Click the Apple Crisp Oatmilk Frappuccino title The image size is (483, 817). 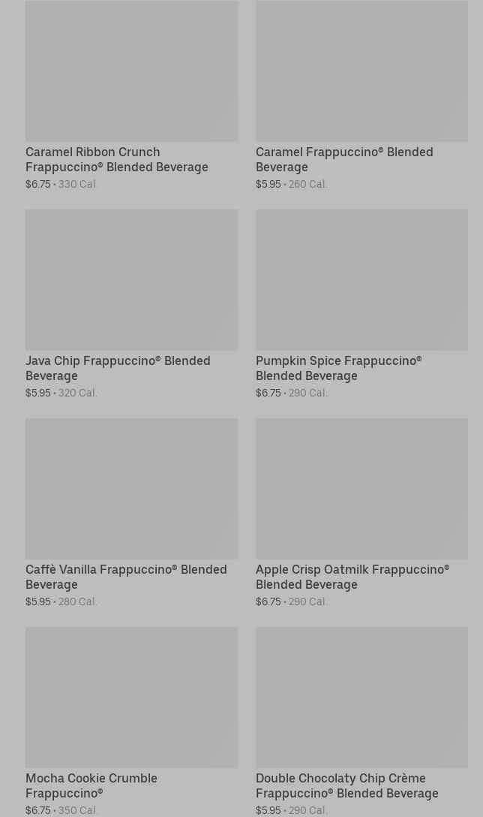352,577
